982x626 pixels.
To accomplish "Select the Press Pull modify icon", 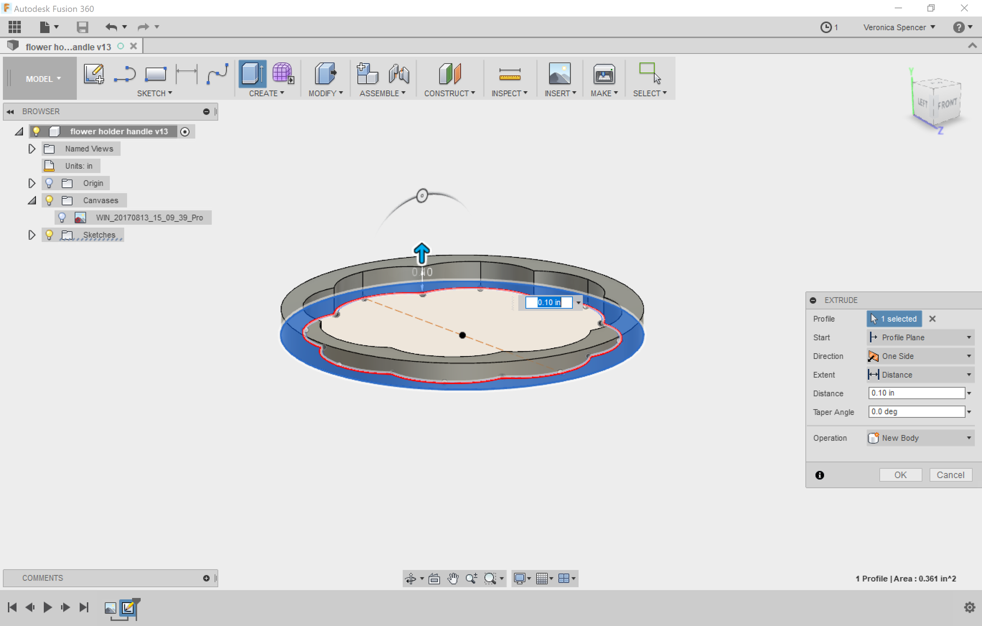I will [x=325, y=74].
